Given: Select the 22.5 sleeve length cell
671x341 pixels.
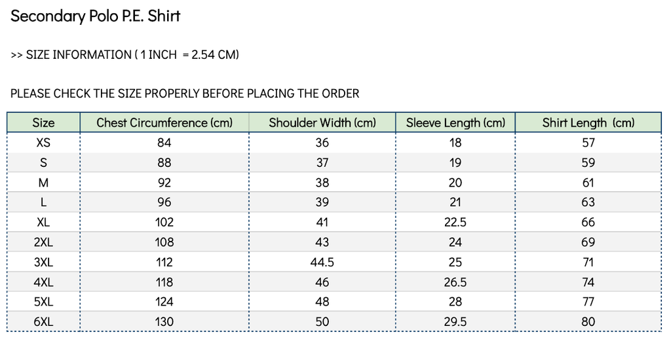Looking at the screenshot, I should pyautogui.click(x=455, y=223).
